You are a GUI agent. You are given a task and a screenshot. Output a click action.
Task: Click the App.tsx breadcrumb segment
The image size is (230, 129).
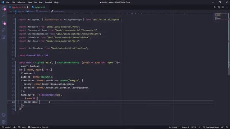point(19,11)
